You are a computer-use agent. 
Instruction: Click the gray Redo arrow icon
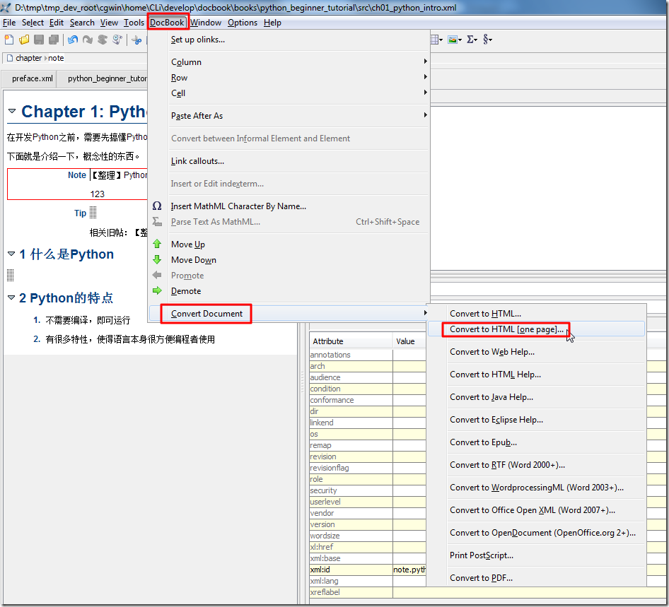point(88,40)
